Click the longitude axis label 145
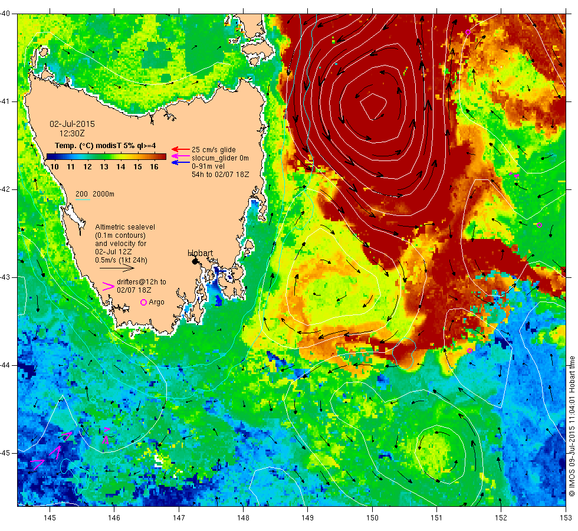 50,518
